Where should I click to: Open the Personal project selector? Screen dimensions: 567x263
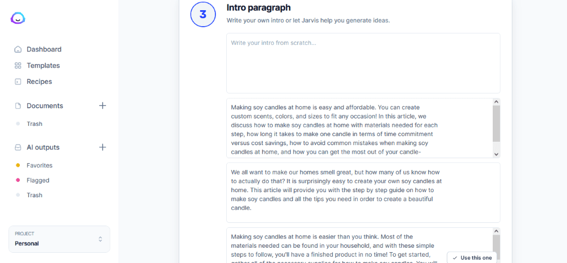60,239
